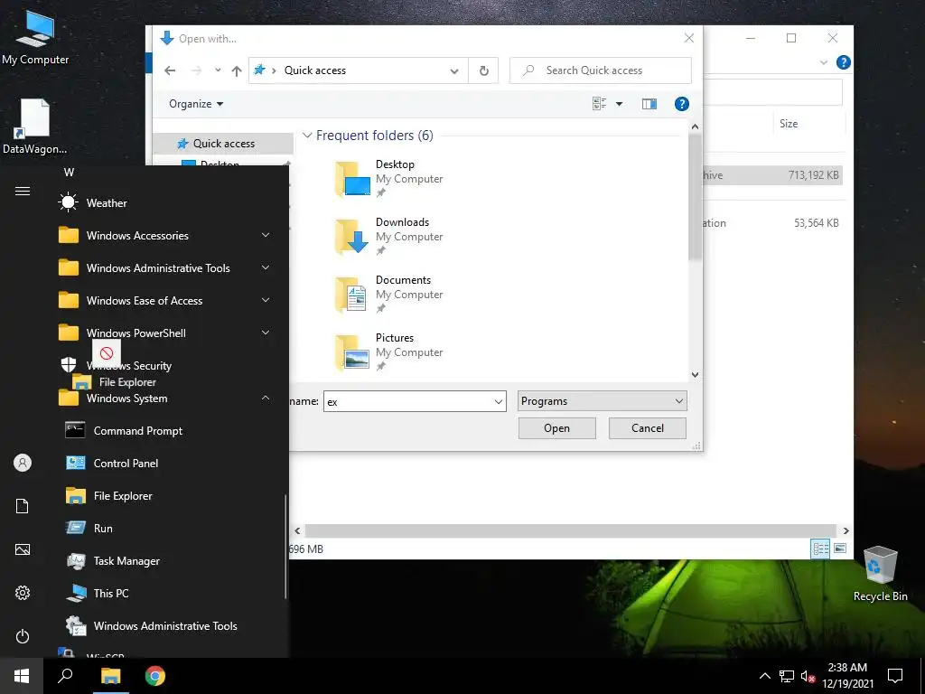Select the Pictures folder icon
Screen dimensions: 925x694
[352, 352]
